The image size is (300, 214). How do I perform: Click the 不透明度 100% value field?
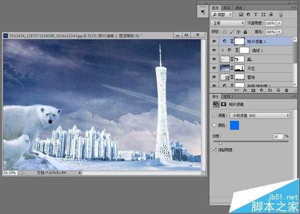270,23
